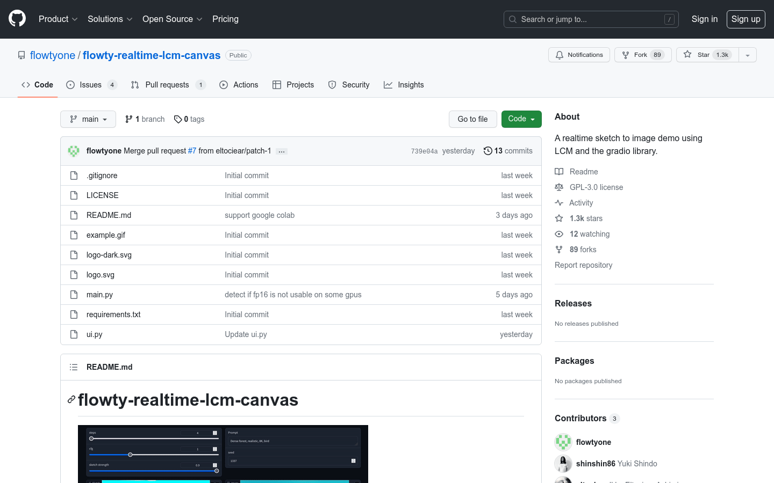Viewport: 774px width, 483px height.
Task: Open the Pricing page from navigation
Action: [225, 19]
